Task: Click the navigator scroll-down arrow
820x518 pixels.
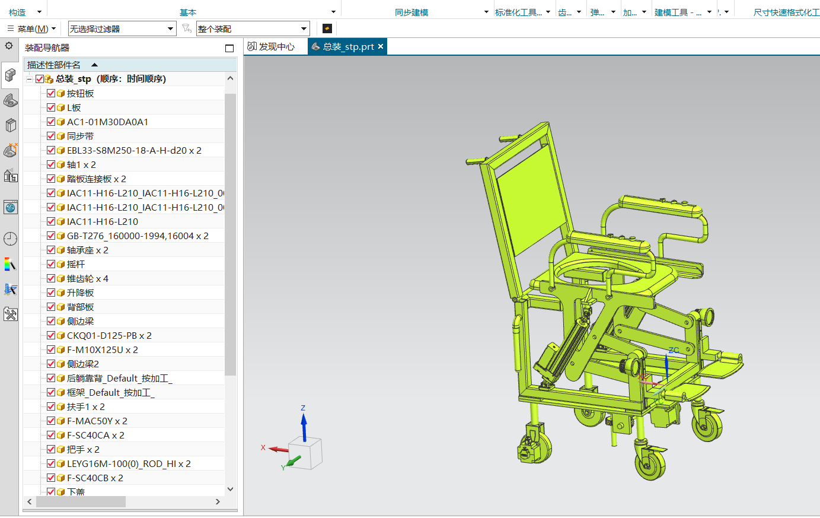Action: click(231, 490)
